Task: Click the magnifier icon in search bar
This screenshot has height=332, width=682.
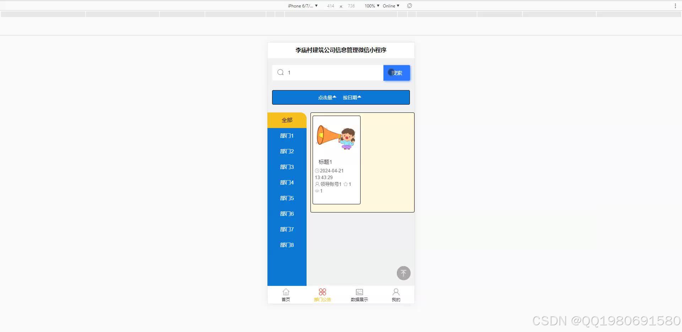Action: (280, 72)
